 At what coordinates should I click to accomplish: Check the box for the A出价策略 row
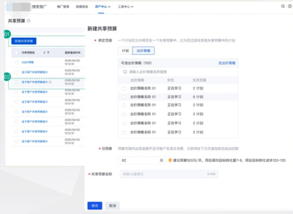point(16,62)
